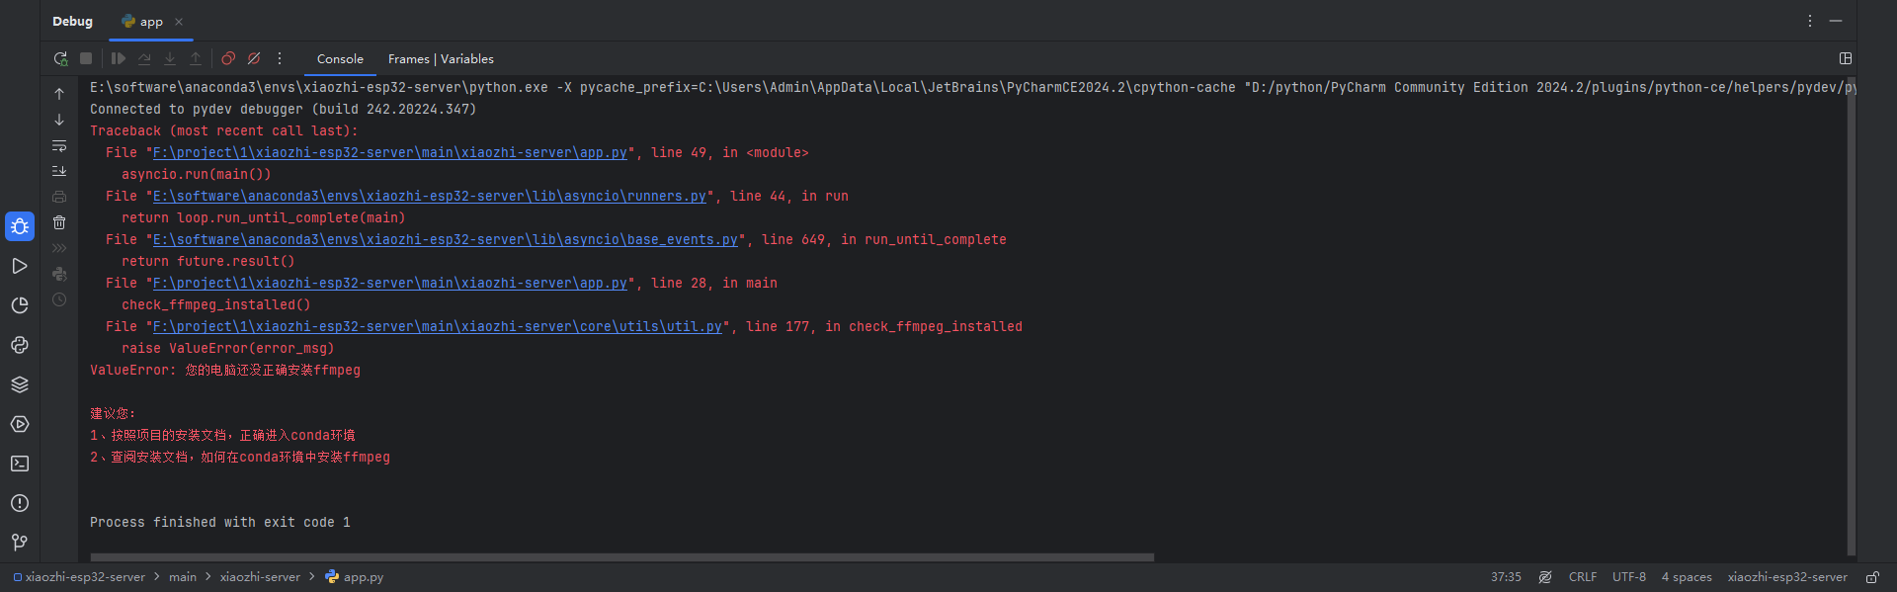Open the UTF-8 file encoding selector
1897x592 pixels.
tap(1628, 577)
